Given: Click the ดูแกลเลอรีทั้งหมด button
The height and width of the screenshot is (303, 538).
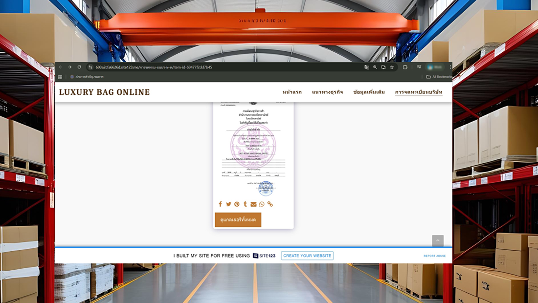Looking at the screenshot, I should pyautogui.click(x=238, y=220).
